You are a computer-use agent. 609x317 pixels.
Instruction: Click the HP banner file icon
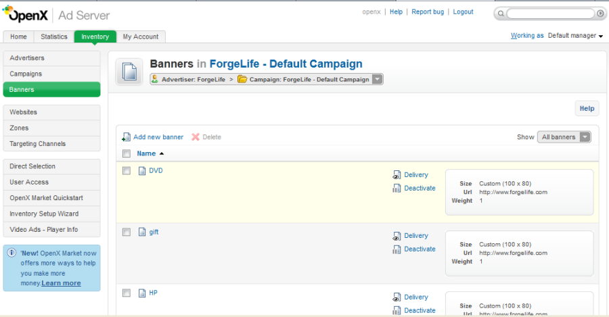(x=142, y=293)
